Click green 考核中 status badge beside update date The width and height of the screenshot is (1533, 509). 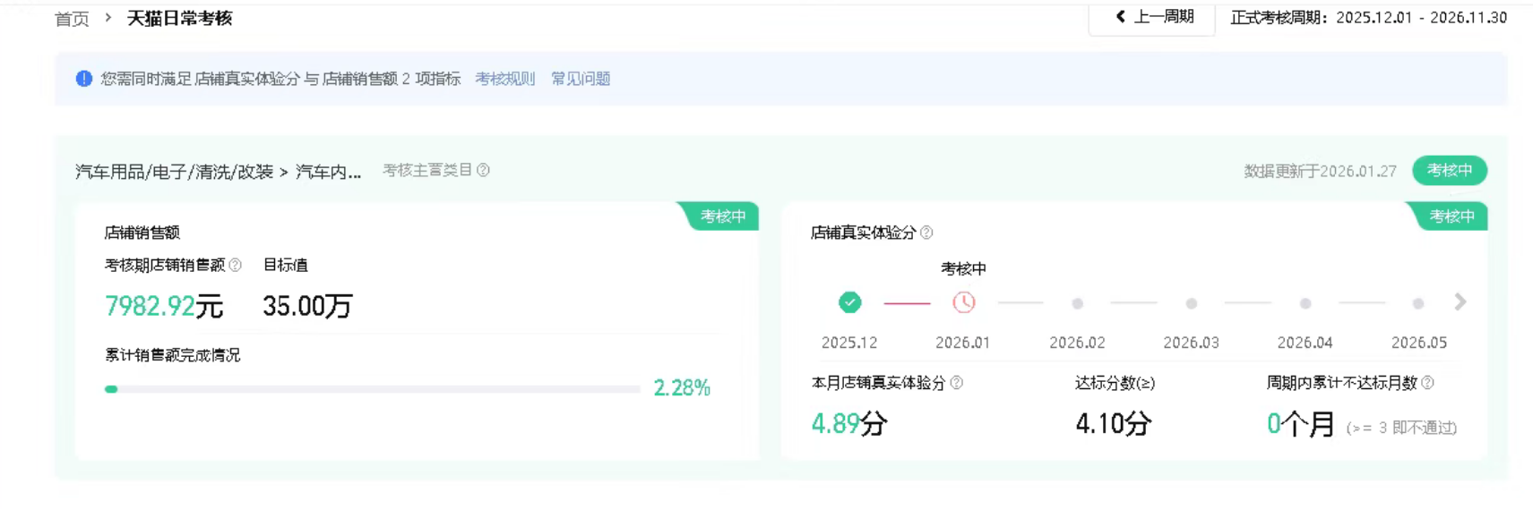click(1450, 170)
